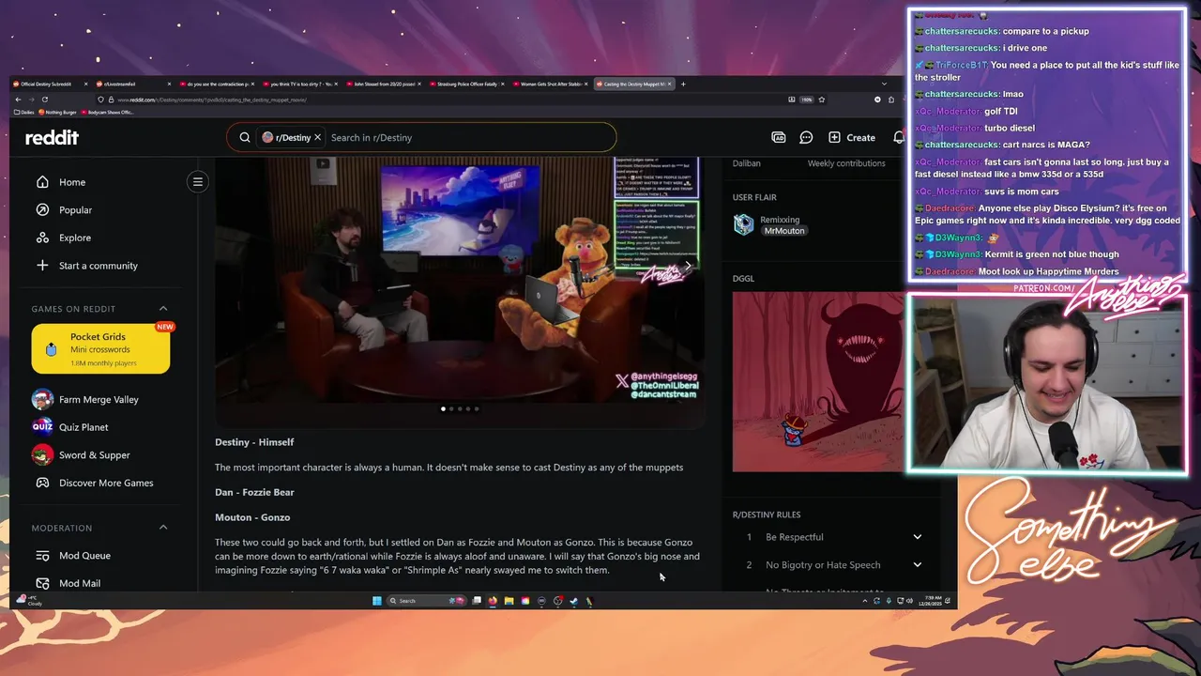Reload the current page
This screenshot has height=676, width=1201.
(x=44, y=100)
